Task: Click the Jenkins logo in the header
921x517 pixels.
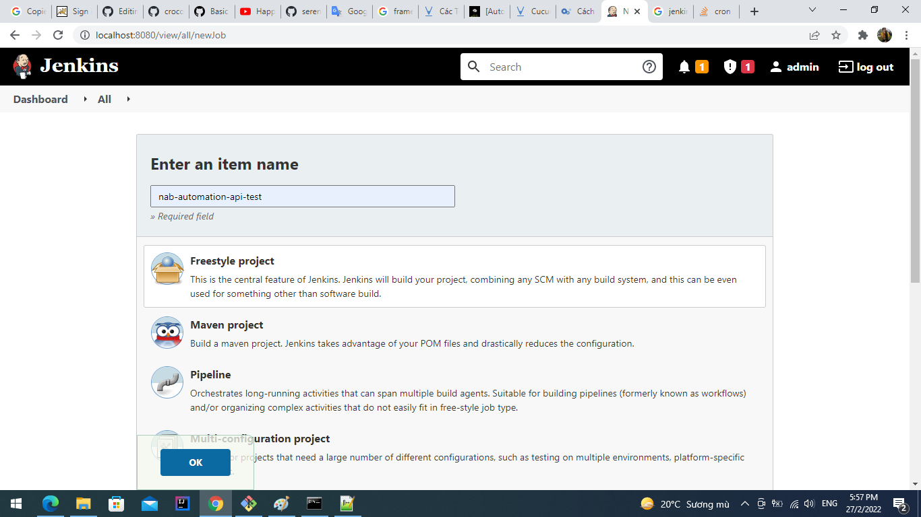Action: (65, 66)
